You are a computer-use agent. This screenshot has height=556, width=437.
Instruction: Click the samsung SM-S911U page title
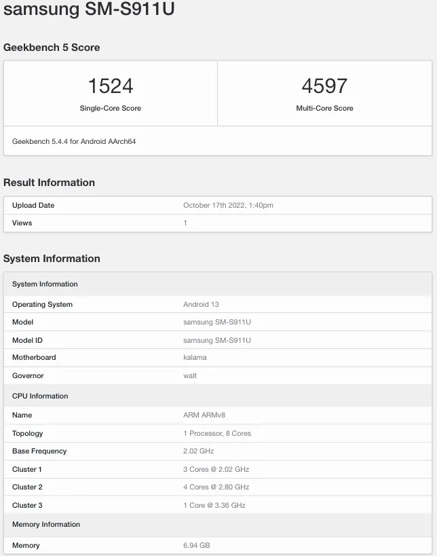(88, 11)
